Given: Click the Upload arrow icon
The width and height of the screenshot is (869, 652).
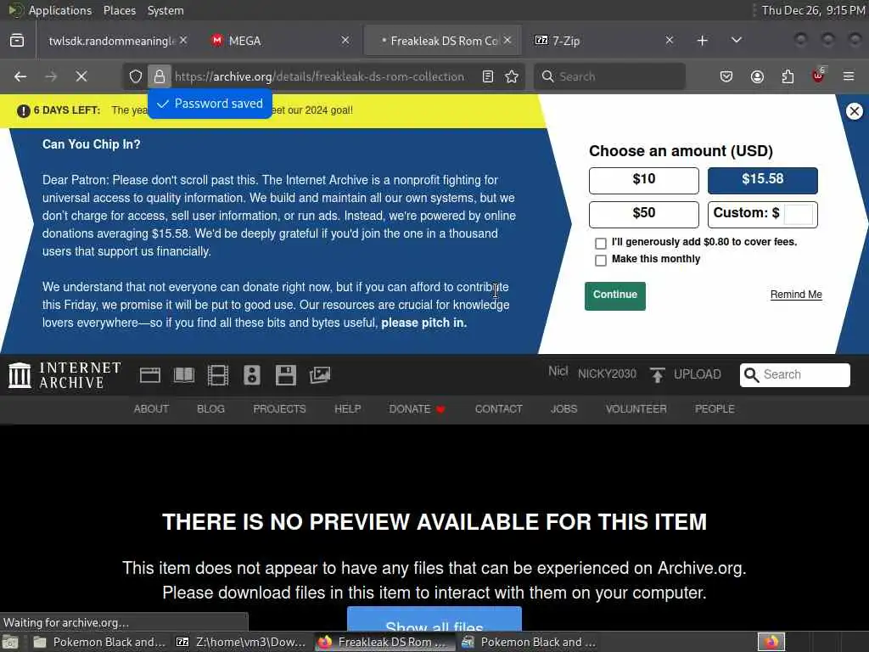Looking at the screenshot, I should (658, 374).
